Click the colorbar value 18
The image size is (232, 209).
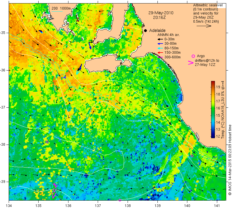point(218,94)
